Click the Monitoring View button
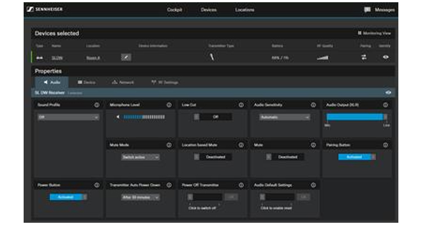 point(375,33)
